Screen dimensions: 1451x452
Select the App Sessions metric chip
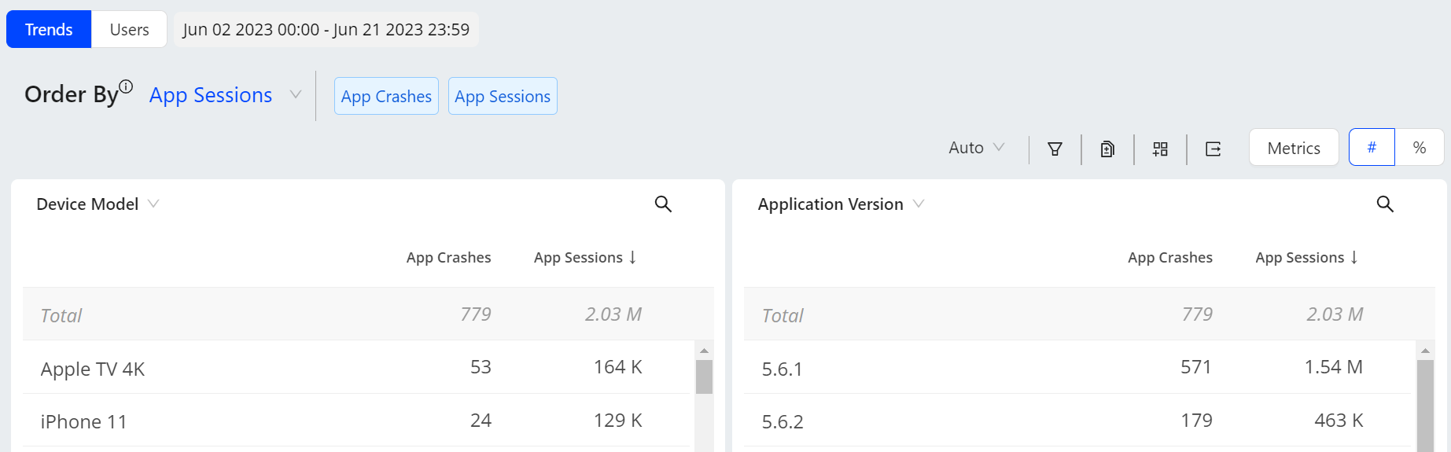tap(503, 96)
